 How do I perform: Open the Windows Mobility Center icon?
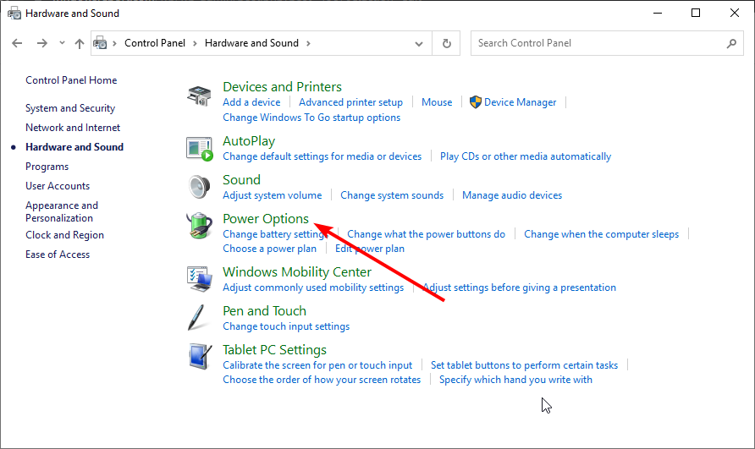[199, 279]
